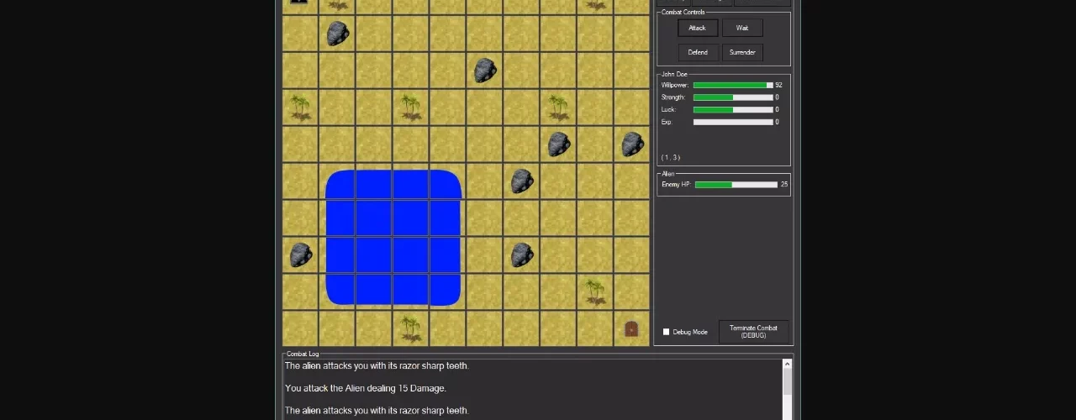Click the 'dealing 15 Damage' log line
This screenshot has width=1076, height=420.
(x=366, y=388)
